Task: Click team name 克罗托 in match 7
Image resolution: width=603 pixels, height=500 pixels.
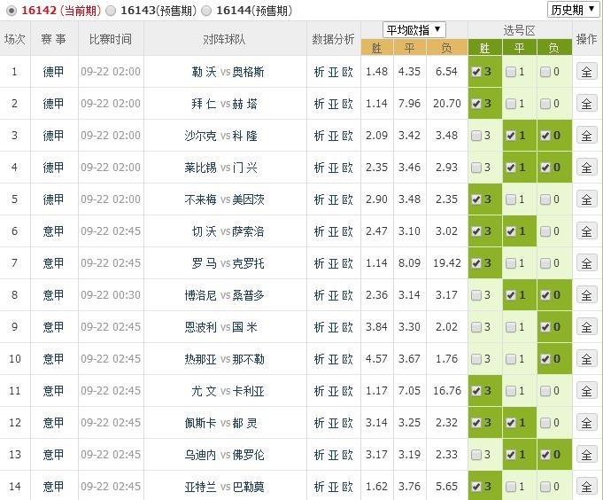Action: [248, 263]
